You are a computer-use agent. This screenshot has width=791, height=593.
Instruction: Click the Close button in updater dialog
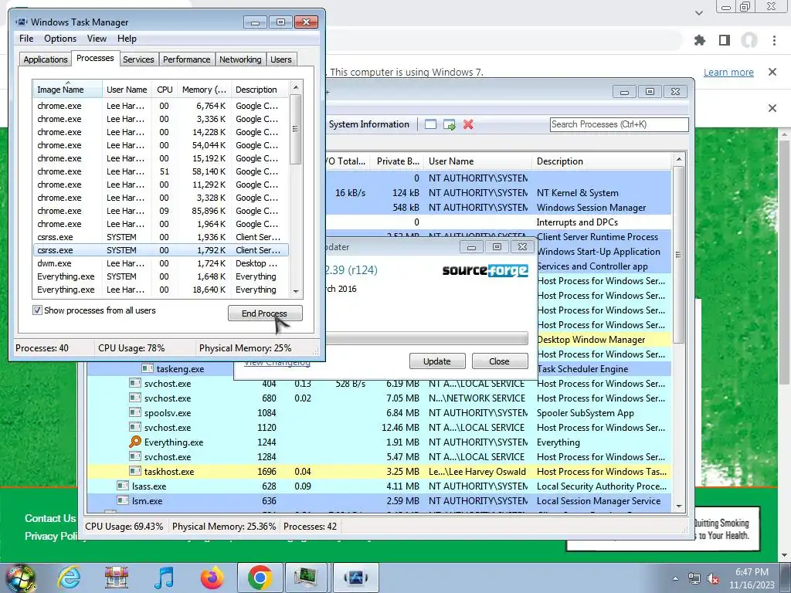[x=500, y=361]
